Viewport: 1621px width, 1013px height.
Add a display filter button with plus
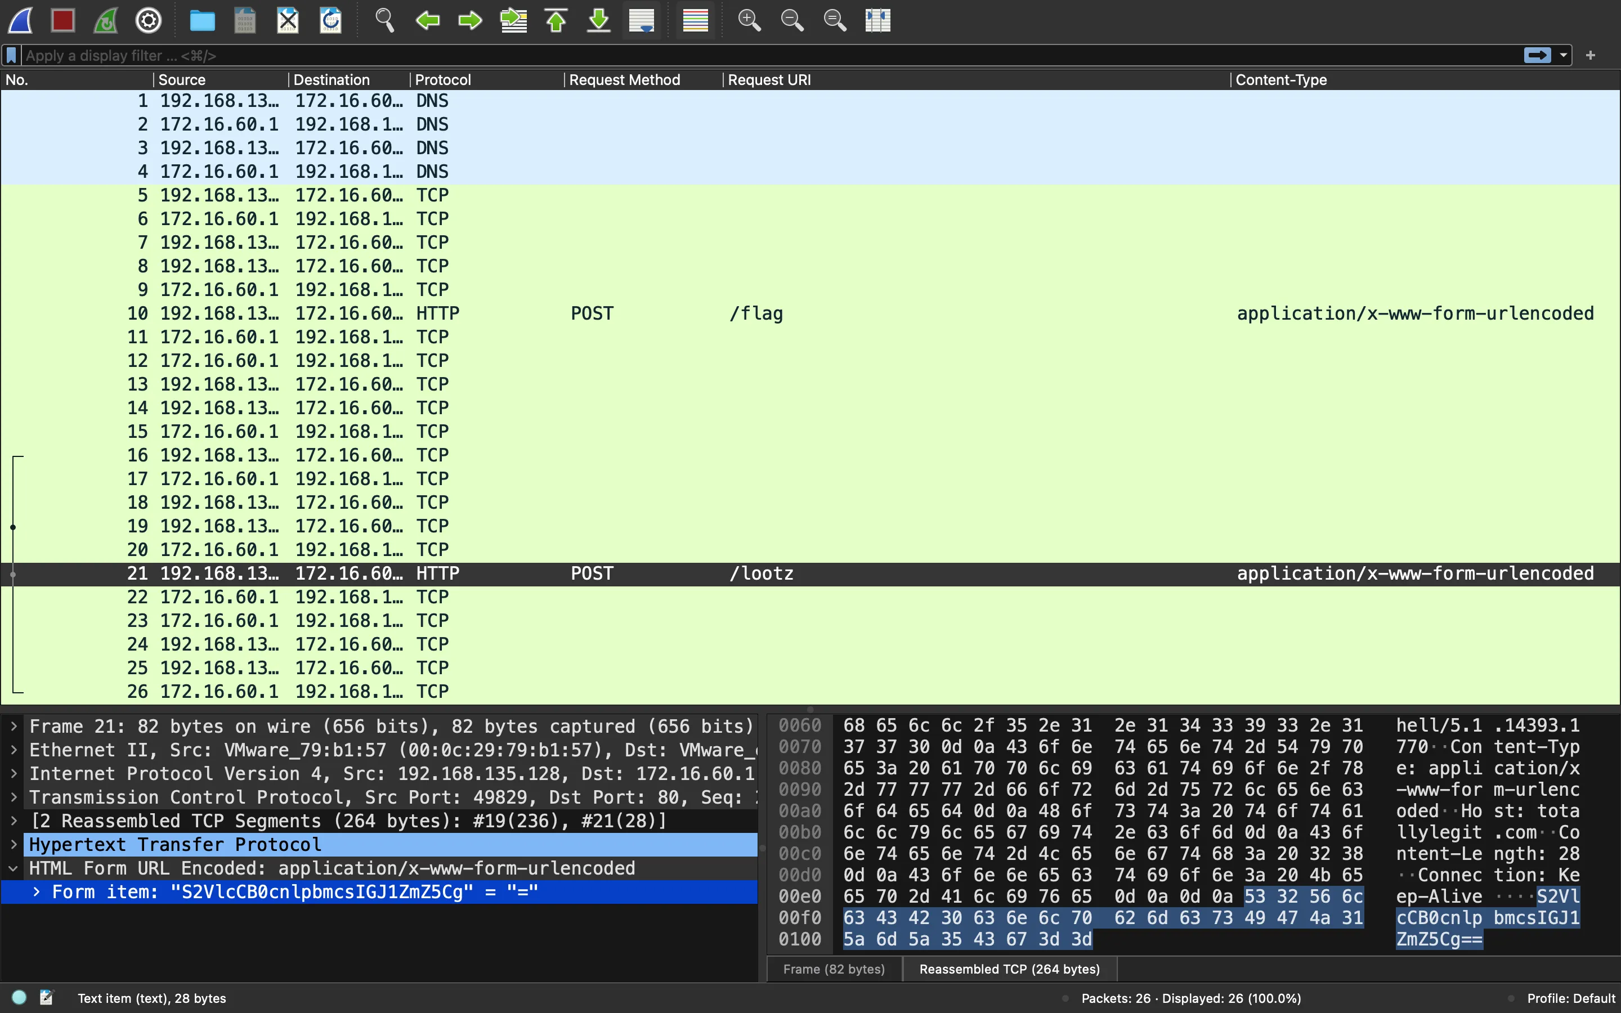point(1591,55)
